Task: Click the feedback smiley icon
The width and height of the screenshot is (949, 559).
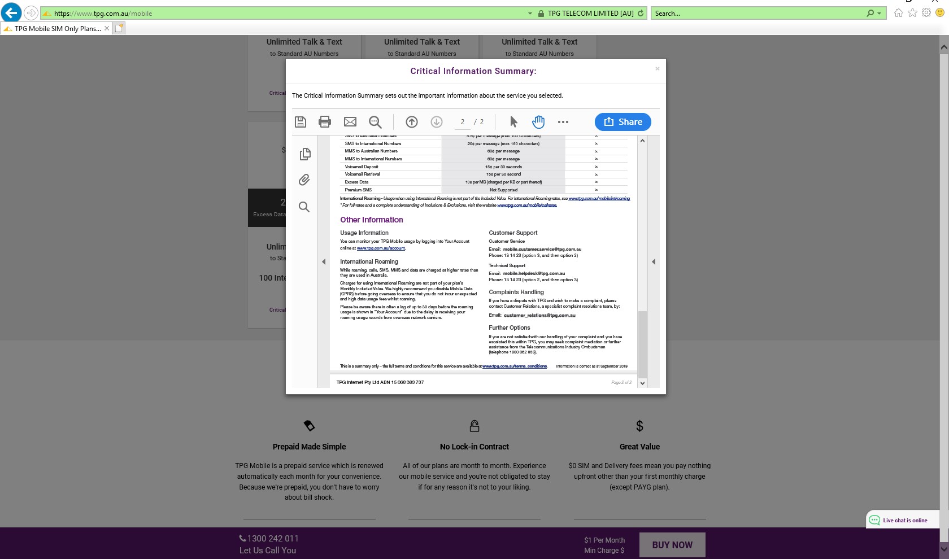Action: click(x=940, y=13)
